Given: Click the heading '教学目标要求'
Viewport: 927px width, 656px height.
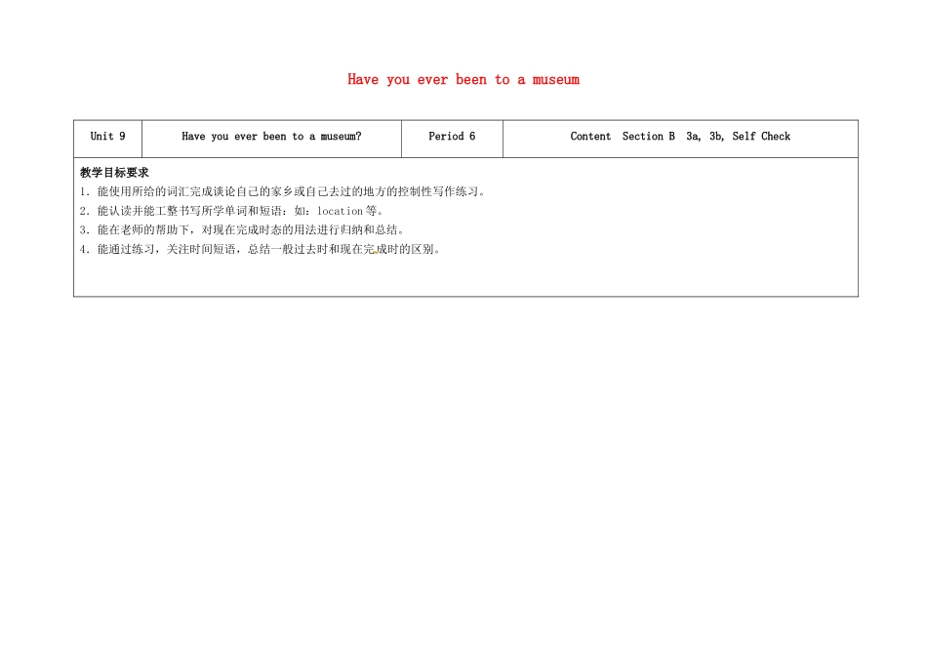Looking at the screenshot, I should pos(115,173).
